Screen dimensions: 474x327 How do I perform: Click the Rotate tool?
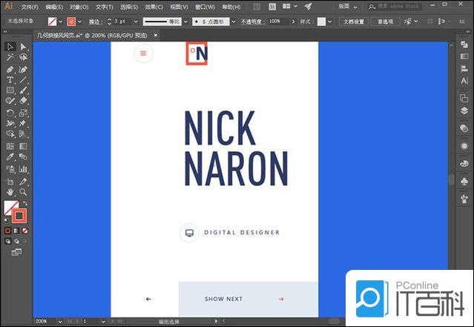(x=10, y=113)
